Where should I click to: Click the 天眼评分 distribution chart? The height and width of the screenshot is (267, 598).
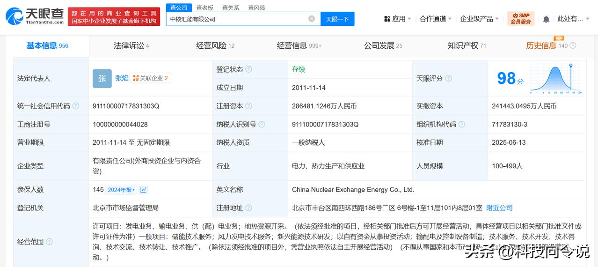556,78
